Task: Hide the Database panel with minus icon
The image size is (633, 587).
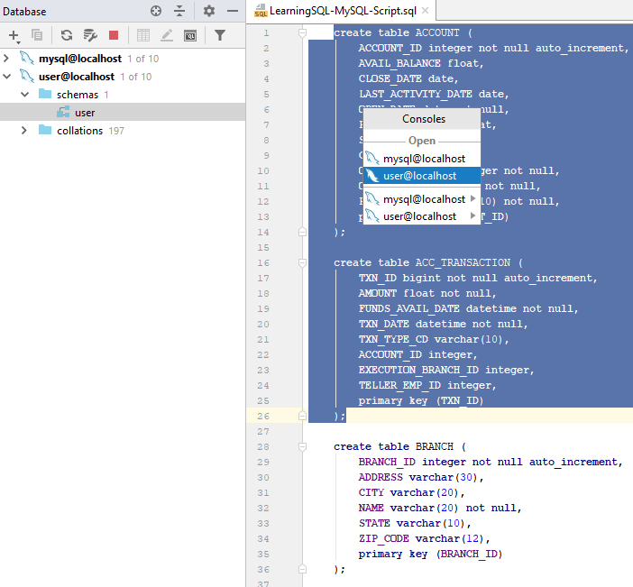Action: (x=233, y=11)
